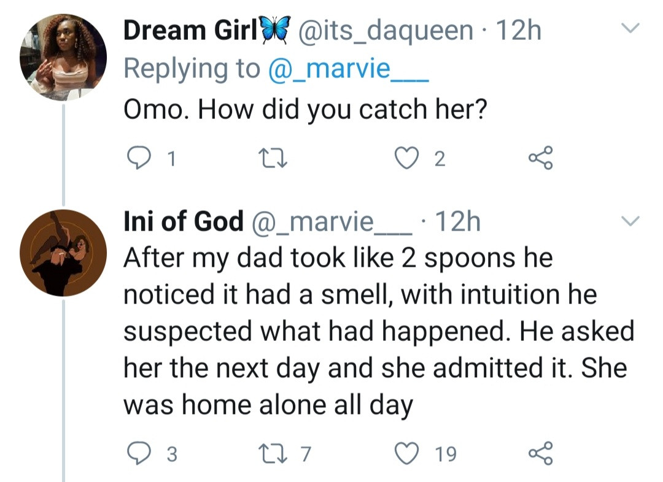Open the @its_daqueen handle
663x482 pixels.
tap(386, 31)
